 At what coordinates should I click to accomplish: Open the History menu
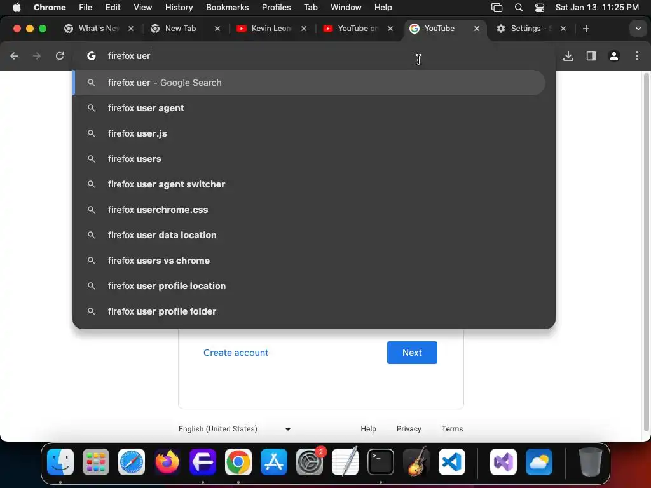179,8
